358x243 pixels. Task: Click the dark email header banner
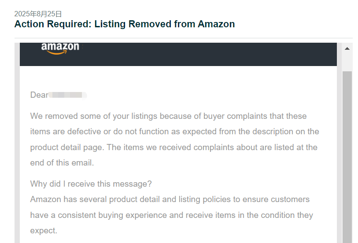[x=178, y=54]
